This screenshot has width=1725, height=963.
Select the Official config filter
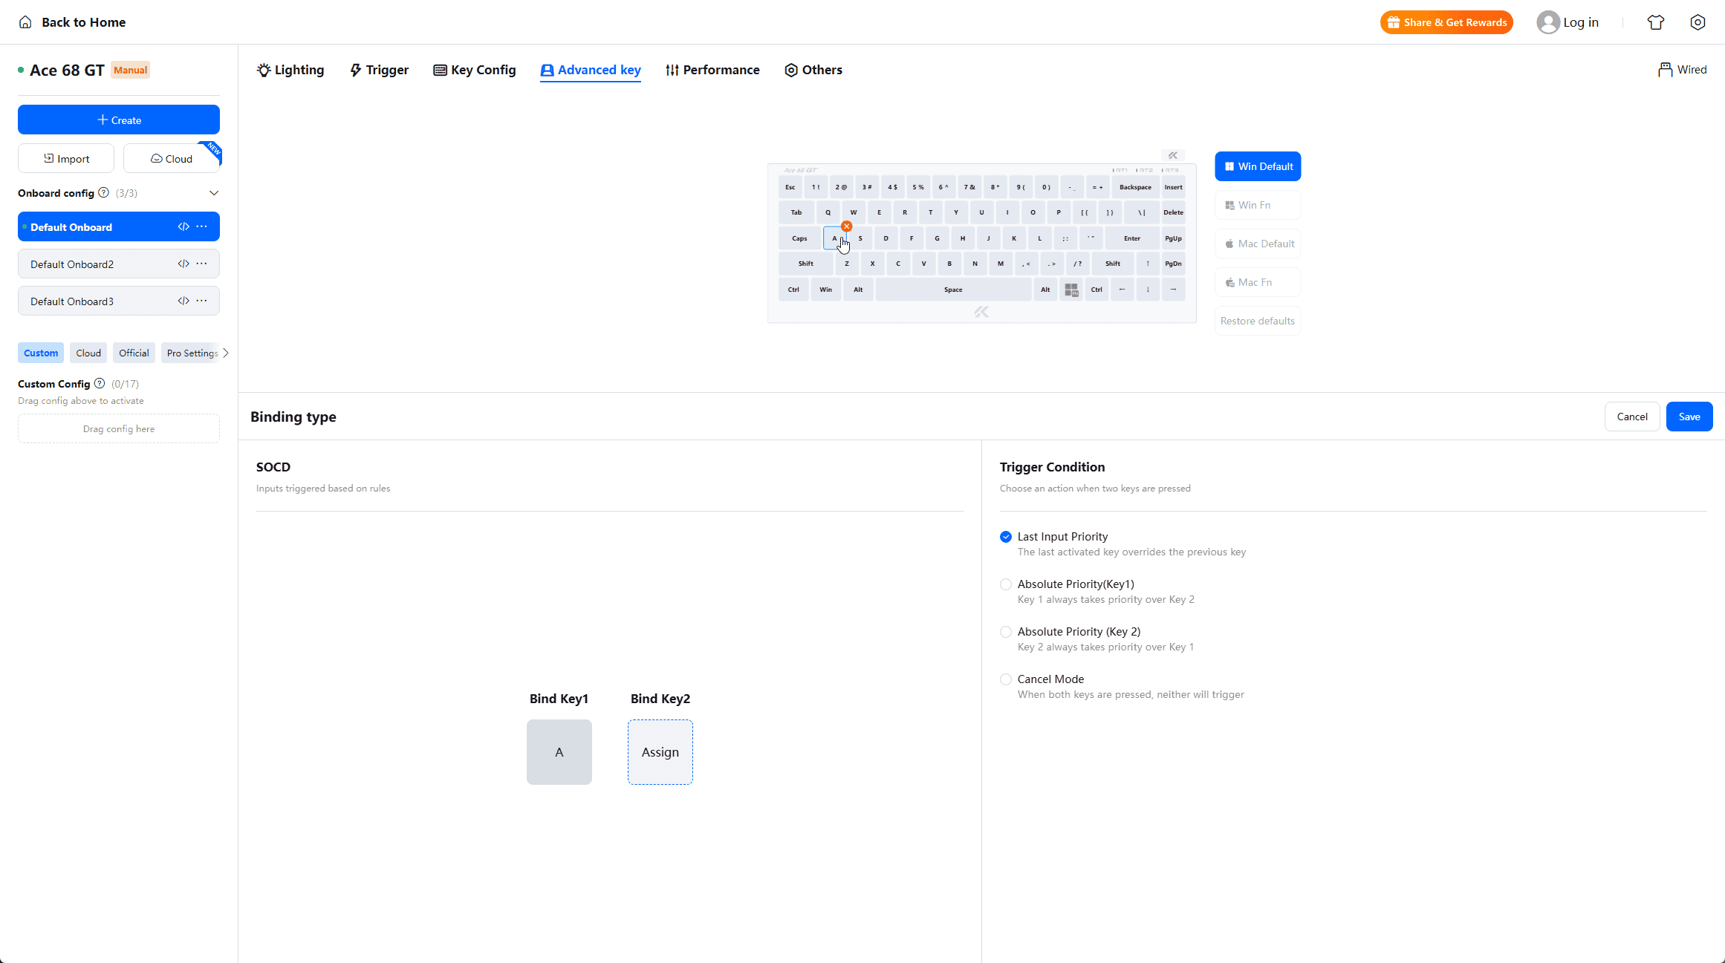coord(134,353)
